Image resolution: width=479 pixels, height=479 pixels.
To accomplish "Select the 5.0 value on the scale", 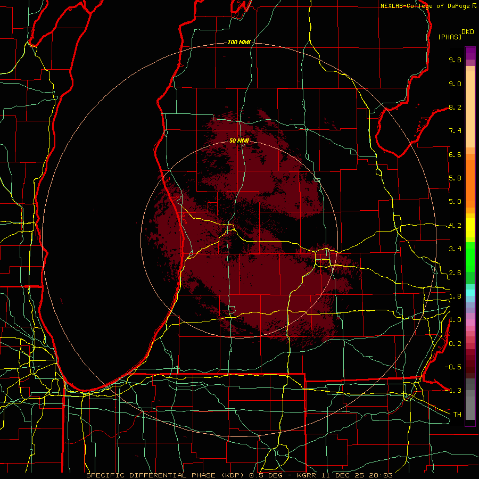I will click(x=455, y=202).
